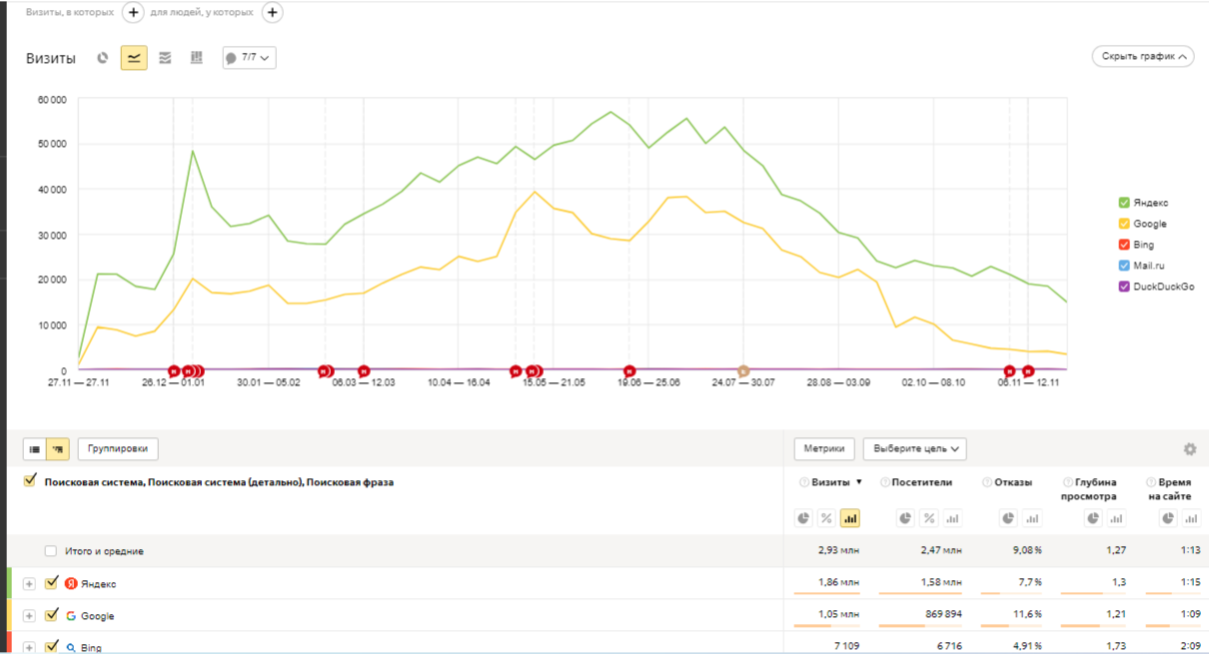The width and height of the screenshot is (1209, 654).
Task: Open the Выберите цель dropdown
Action: pyautogui.click(x=914, y=449)
